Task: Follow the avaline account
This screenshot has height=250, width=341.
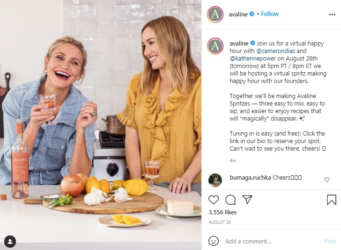Action: [x=269, y=14]
